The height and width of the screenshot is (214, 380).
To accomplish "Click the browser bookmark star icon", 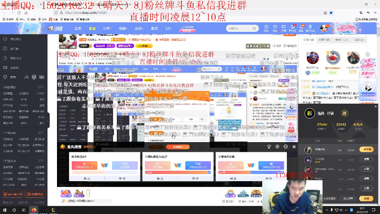I will (x=331, y=13).
